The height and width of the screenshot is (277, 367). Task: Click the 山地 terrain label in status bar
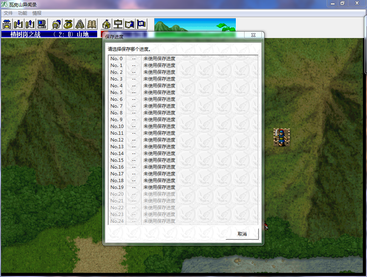point(83,34)
